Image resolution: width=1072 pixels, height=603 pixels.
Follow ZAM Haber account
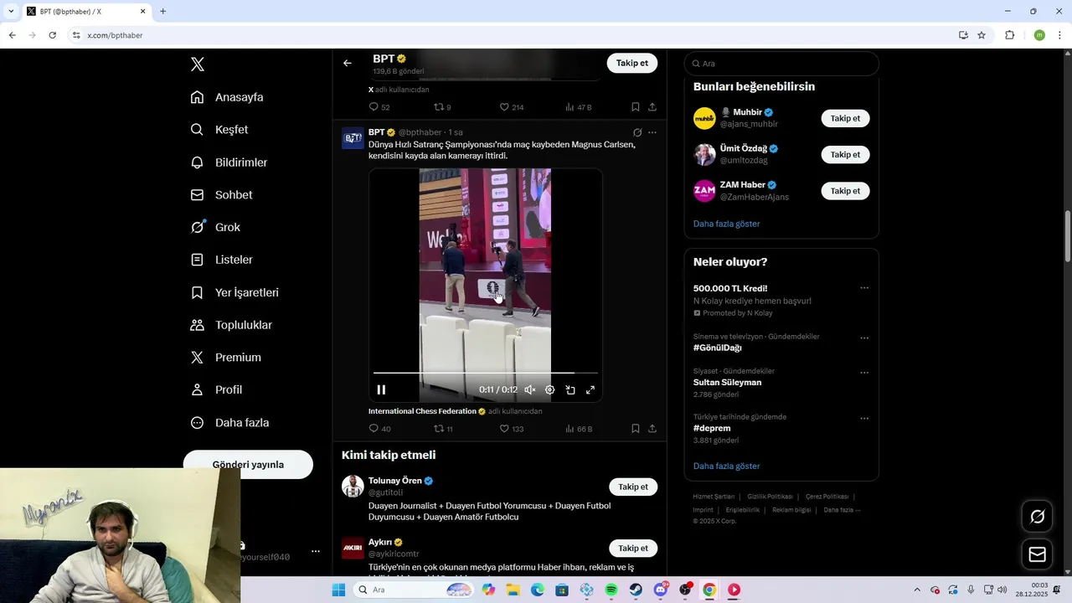tap(845, 191)
